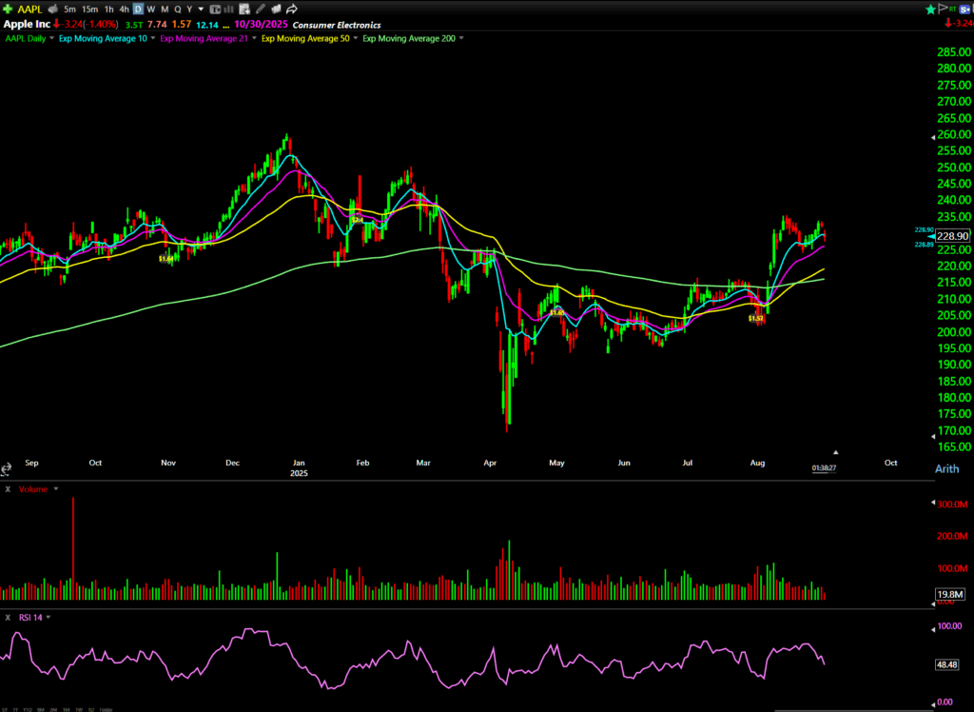This screenshot has height=712, width=974.
Task: Open Exp Moving Average 200 dropdown arrow
Action: coord(461,39)
